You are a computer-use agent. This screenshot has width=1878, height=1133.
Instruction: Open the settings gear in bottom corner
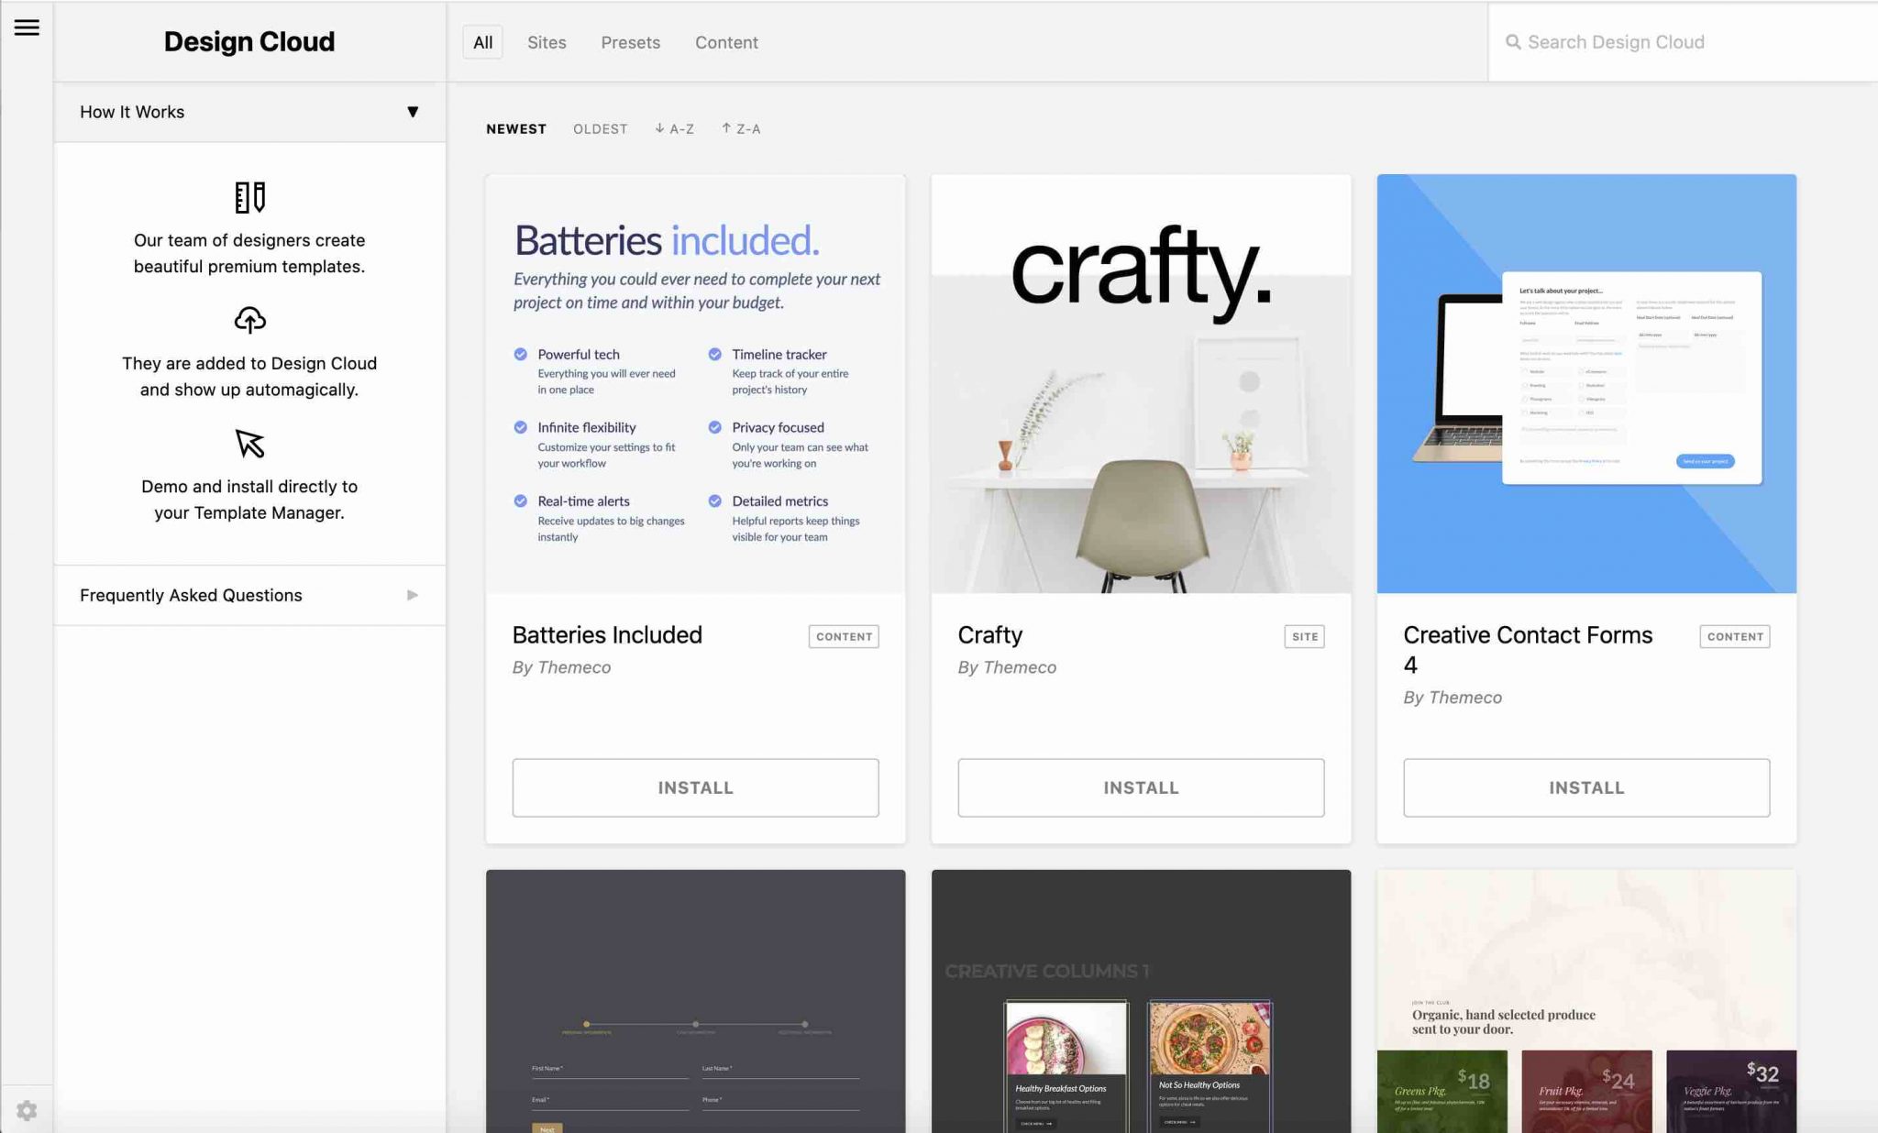[27, 1110]
